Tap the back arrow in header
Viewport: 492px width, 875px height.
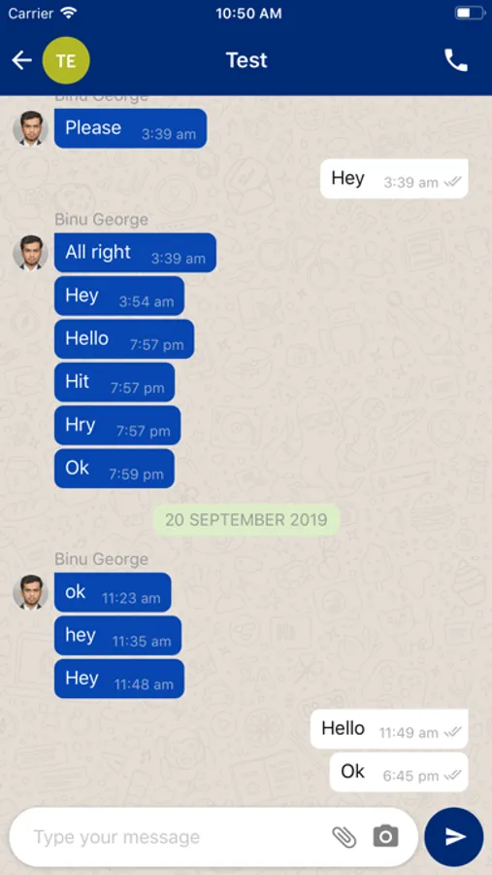tap(21, 60)
